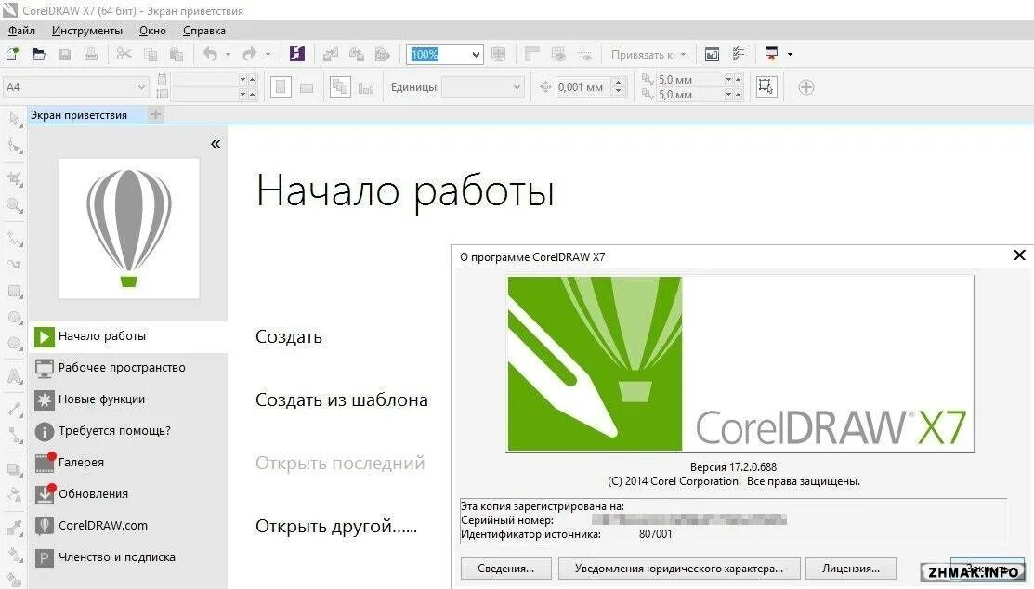Select the Shape tool

(12, 148)
